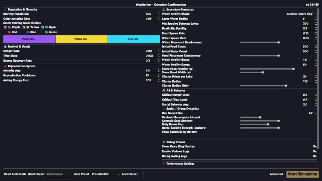Click the AI & Behavior brain icon

click(164, 90)
